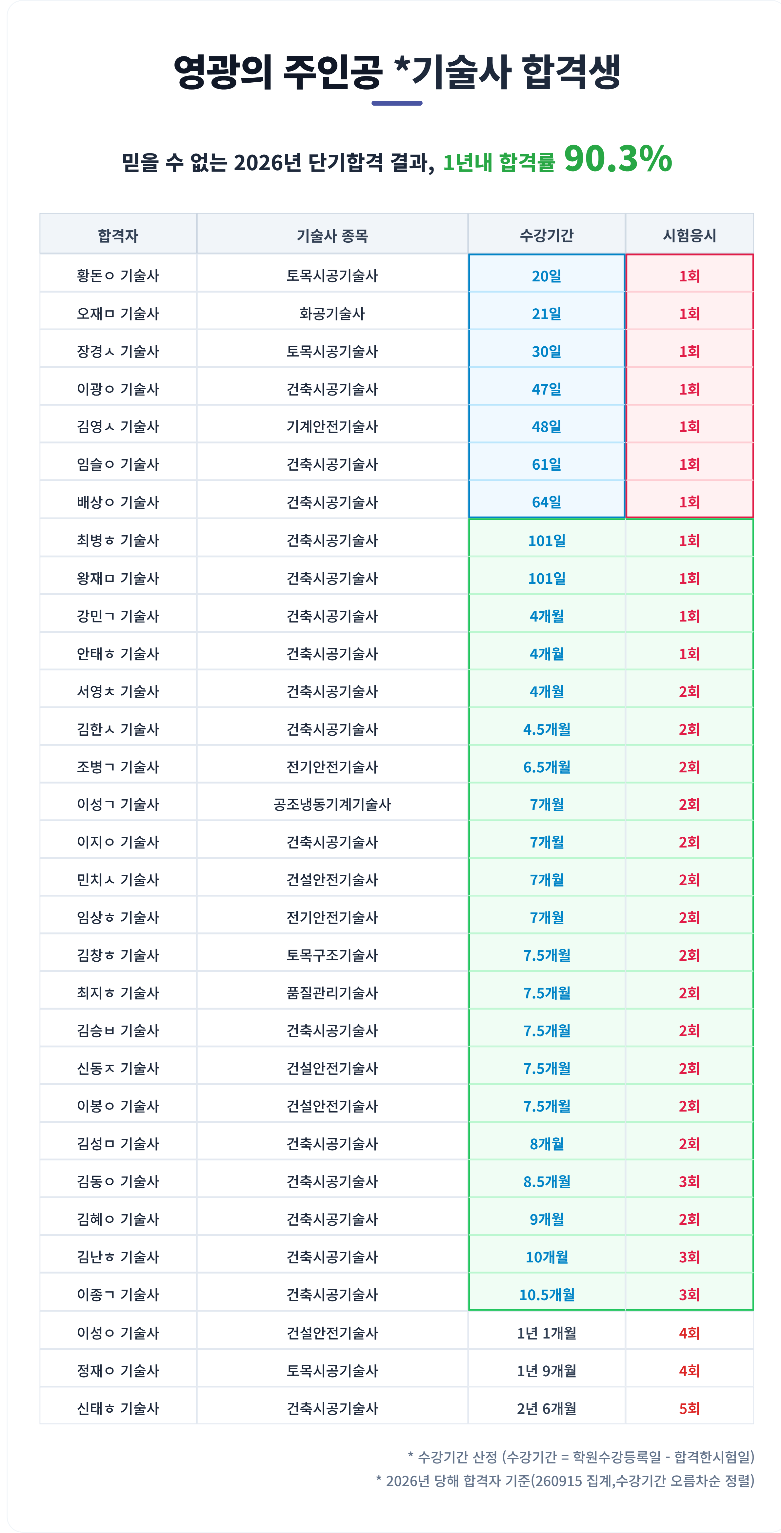Click the 기술사 종목 column header
781x1533 pixels.
coord(332,235)
